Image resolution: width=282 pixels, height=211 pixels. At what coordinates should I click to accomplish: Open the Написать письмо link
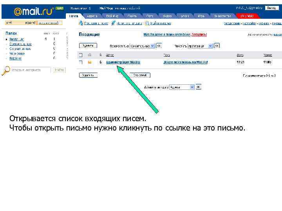click(129, 23)
